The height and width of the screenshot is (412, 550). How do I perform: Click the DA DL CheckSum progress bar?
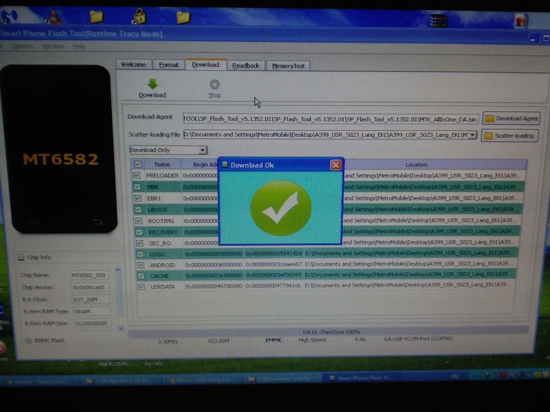click(x=329, y=332)
